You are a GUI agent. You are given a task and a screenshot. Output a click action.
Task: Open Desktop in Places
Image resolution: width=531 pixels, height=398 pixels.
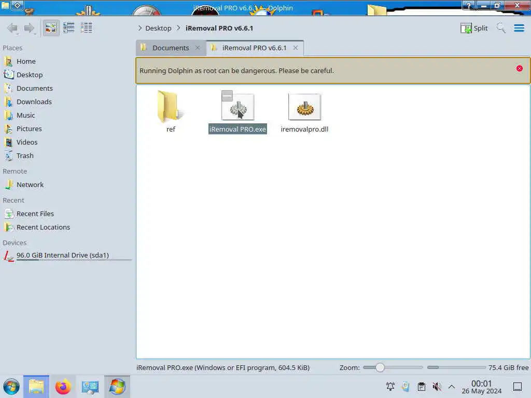point(30,75)
